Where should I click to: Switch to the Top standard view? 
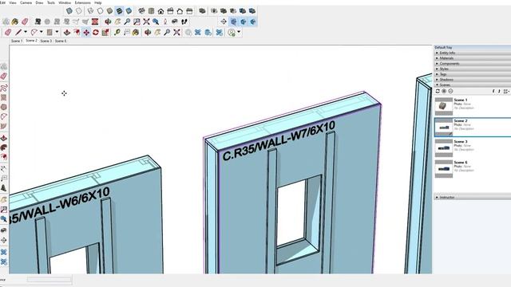(151, 11)
